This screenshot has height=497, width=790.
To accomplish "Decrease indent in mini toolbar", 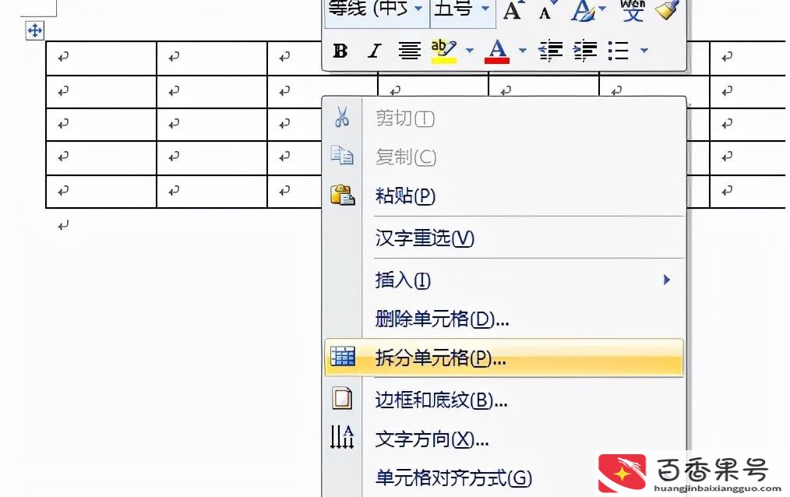I will click(550, 51).
